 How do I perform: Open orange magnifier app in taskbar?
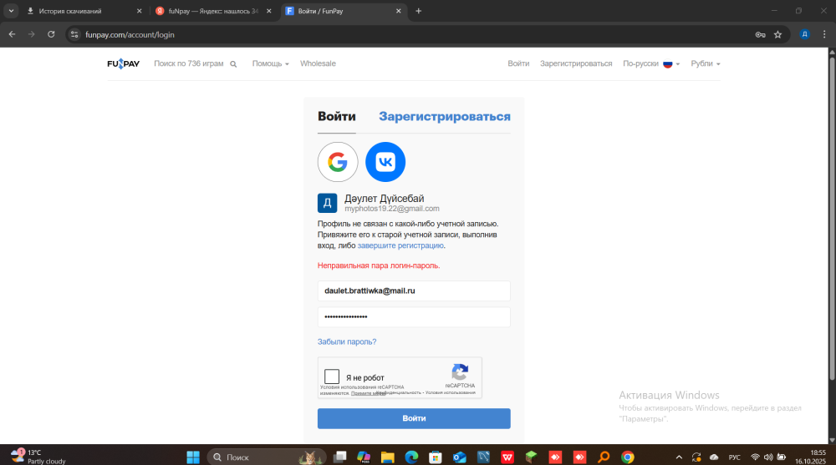(604, 457)
